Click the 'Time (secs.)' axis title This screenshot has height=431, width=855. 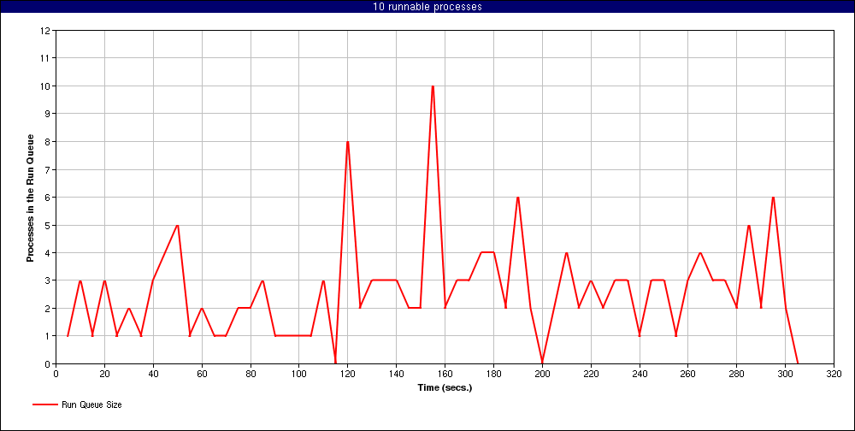click(x=445, y=388)
